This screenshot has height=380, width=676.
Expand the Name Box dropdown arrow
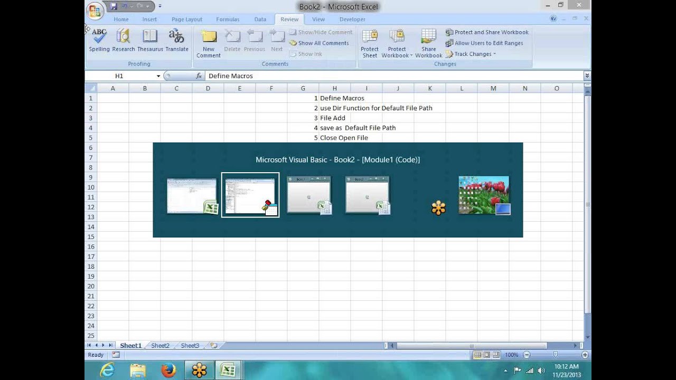pos(158,76)
